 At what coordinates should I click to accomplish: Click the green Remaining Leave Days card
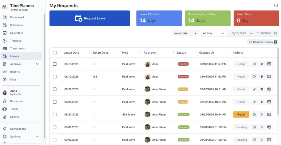click(x=207, y=18)
